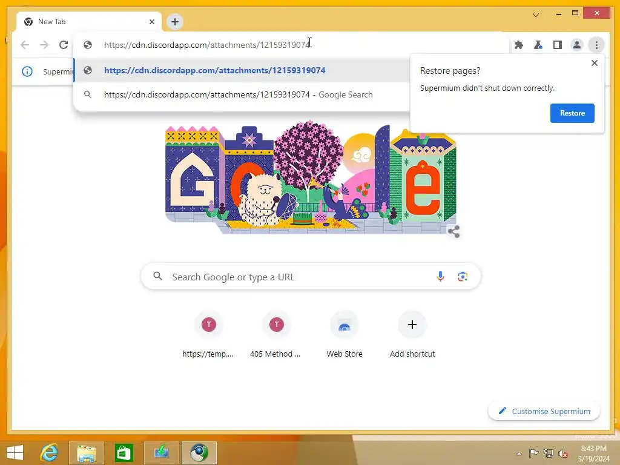Dismiss the Restore pages popup

point(595,63)
